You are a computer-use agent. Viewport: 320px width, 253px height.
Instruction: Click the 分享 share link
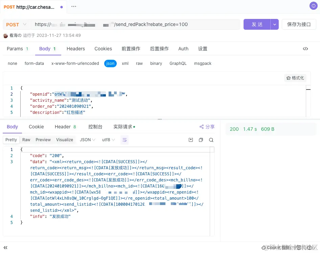click(207, 127)
